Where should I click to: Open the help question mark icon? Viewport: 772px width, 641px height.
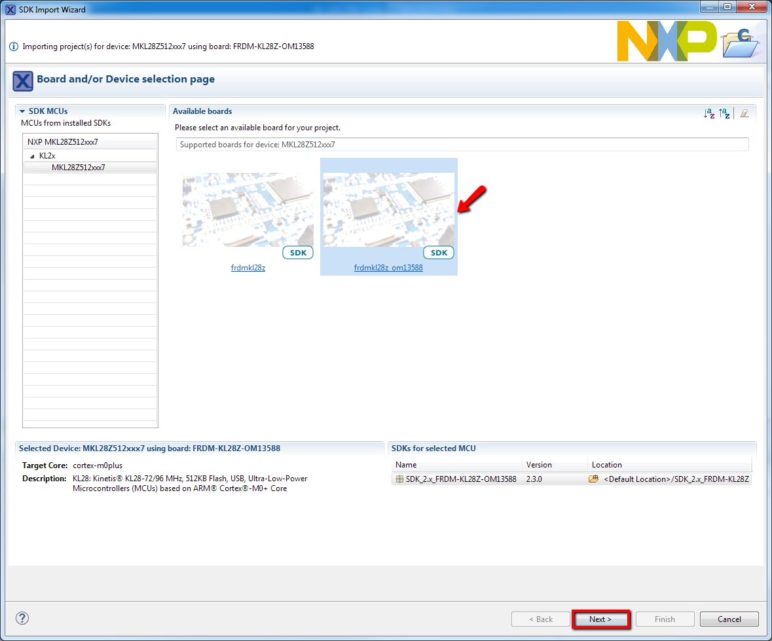(x=22, y=618)
